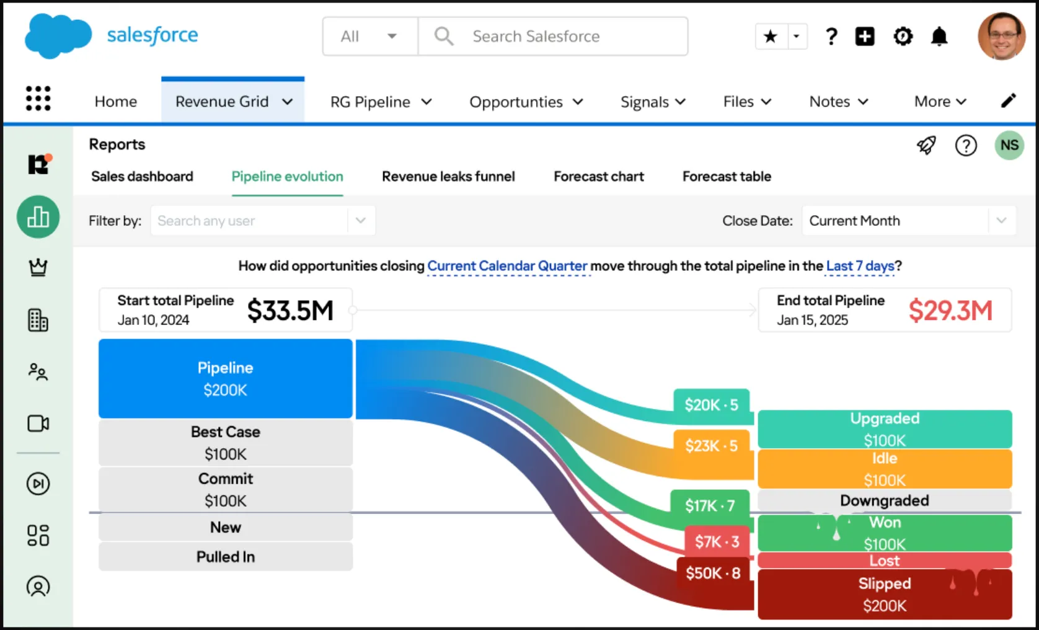Click the Downgraded outcome block
Screen dimensions: 1039x630
pos(885,500)
